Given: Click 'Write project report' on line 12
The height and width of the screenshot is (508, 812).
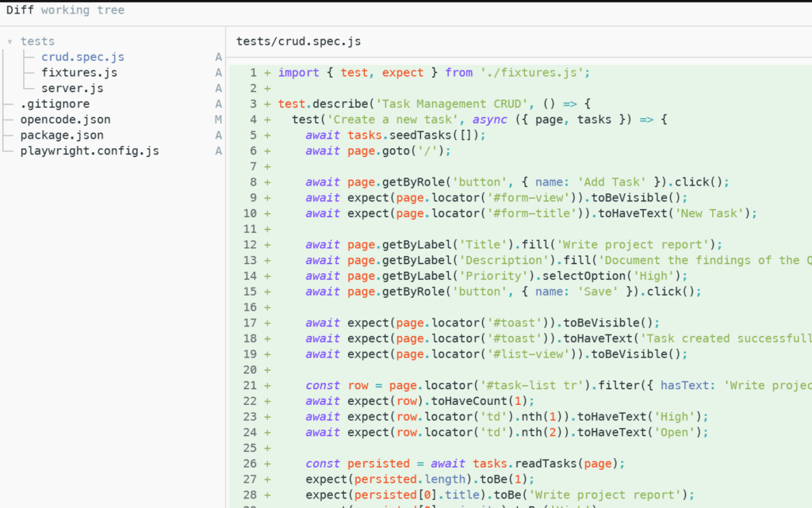Looking at the screenshot, I should point(632,245).
